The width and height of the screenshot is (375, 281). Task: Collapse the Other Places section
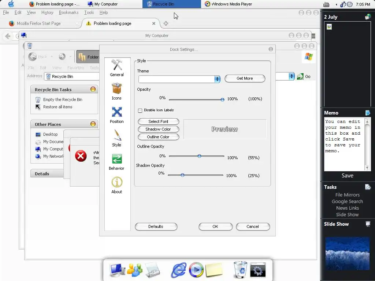click(93, 124)
